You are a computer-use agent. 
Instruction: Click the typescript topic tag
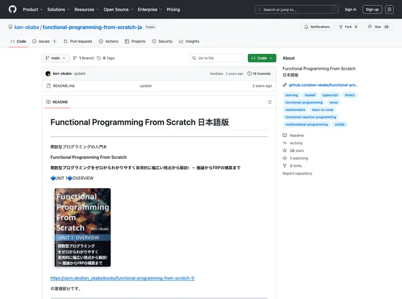pyautogui.click(x=330, y=95)
